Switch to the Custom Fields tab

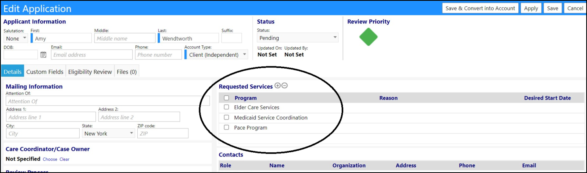click(45, 72)
